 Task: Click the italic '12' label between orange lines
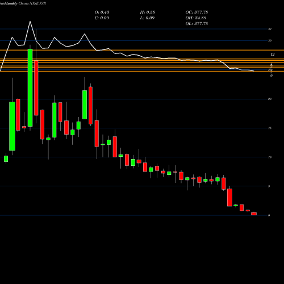click(272, 55)
